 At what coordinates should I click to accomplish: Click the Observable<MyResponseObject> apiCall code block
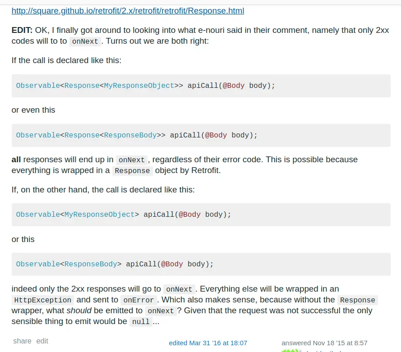[201, 215]
